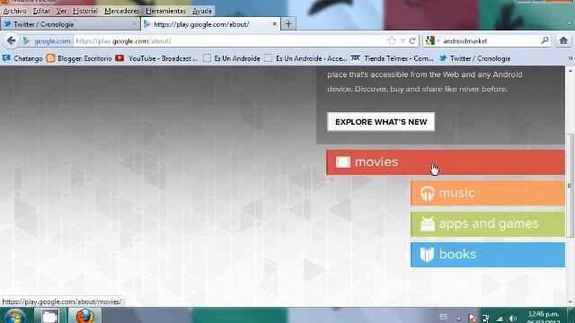Click the google.com site identity button
This screenshot has height=323, width=575.
(47, 41)
